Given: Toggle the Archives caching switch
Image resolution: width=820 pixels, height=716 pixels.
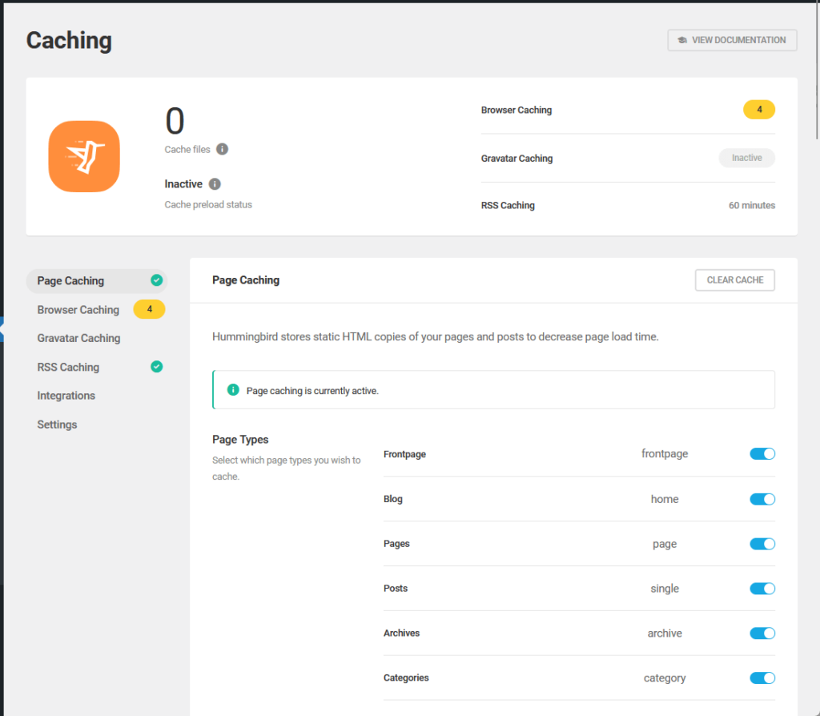Looking at the screenshot, I should pos(762,634).
